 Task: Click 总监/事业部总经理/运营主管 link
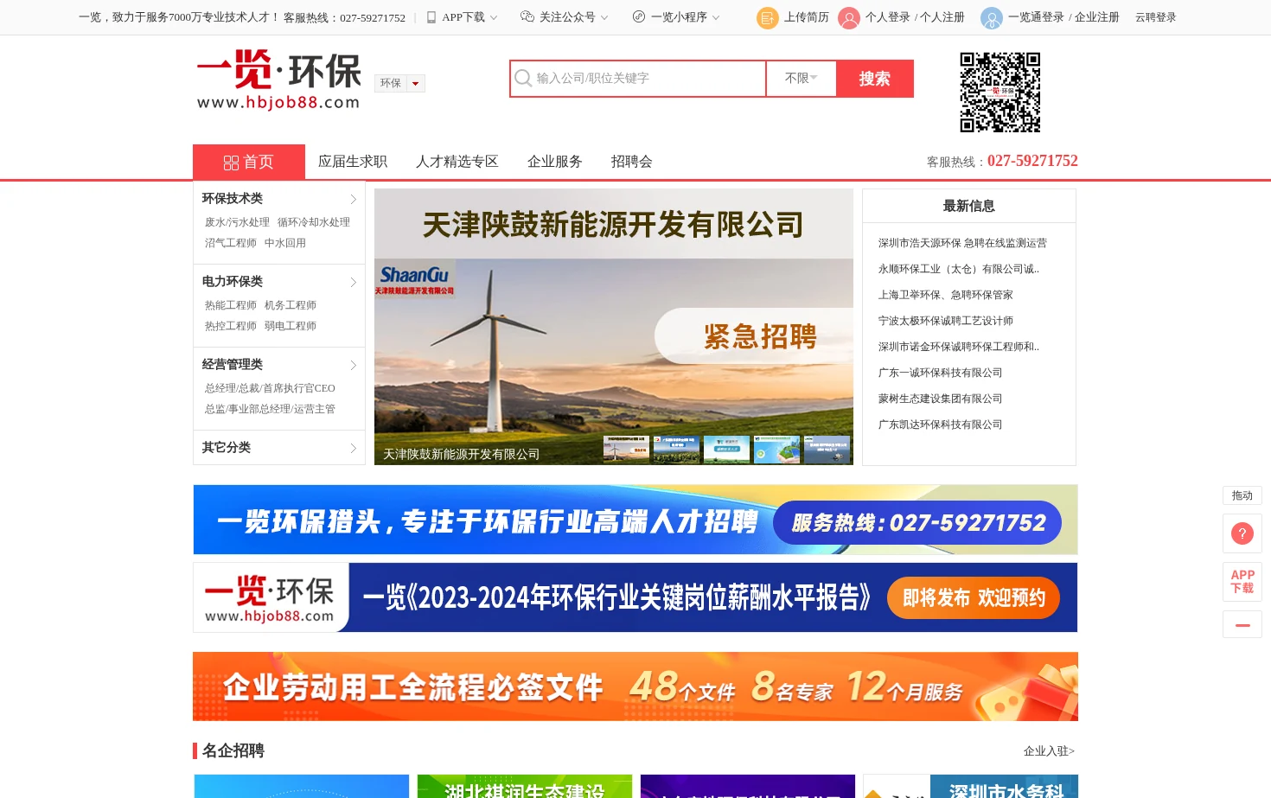point(270,409)
